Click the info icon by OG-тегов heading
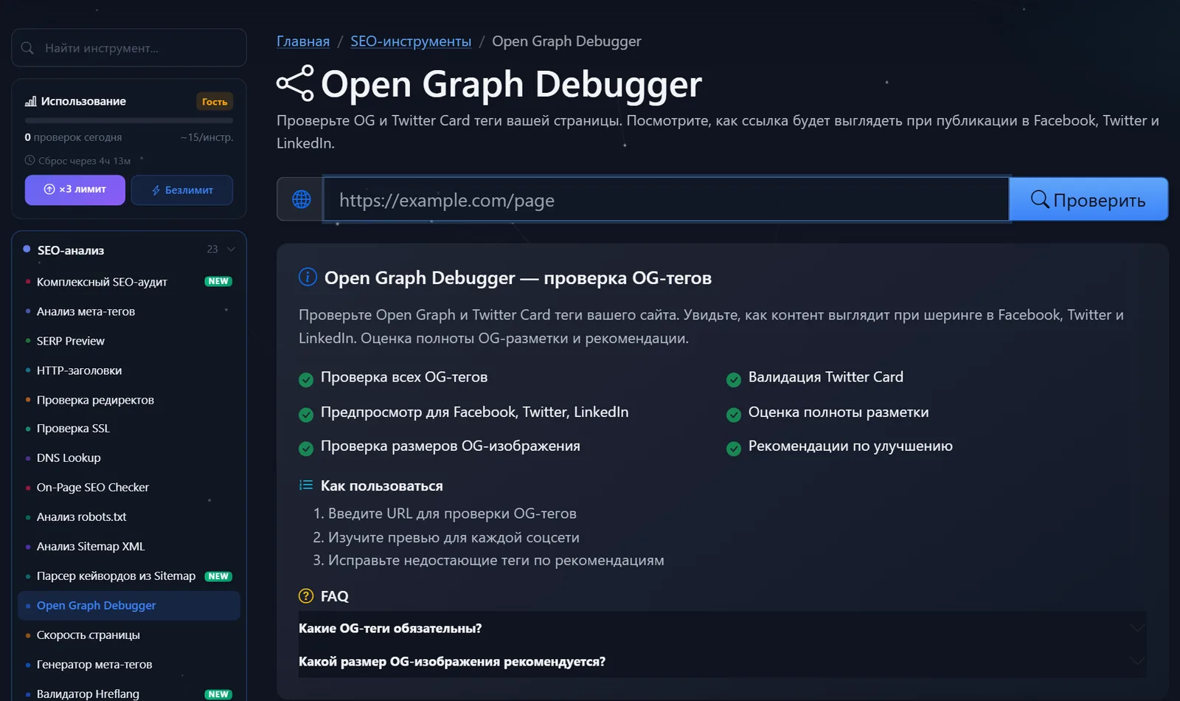 (308, 277)
